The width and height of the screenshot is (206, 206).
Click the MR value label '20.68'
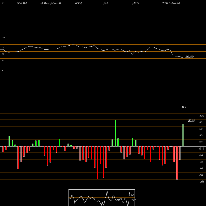[x=192, y=121]
